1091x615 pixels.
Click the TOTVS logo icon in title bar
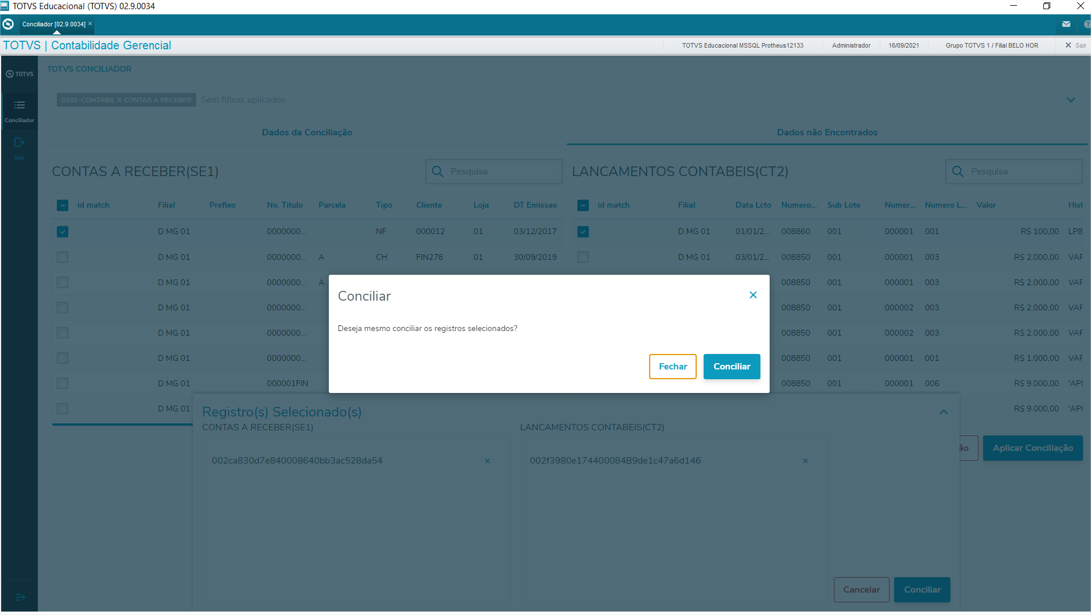pyautogui.click(x=8, y=24)
